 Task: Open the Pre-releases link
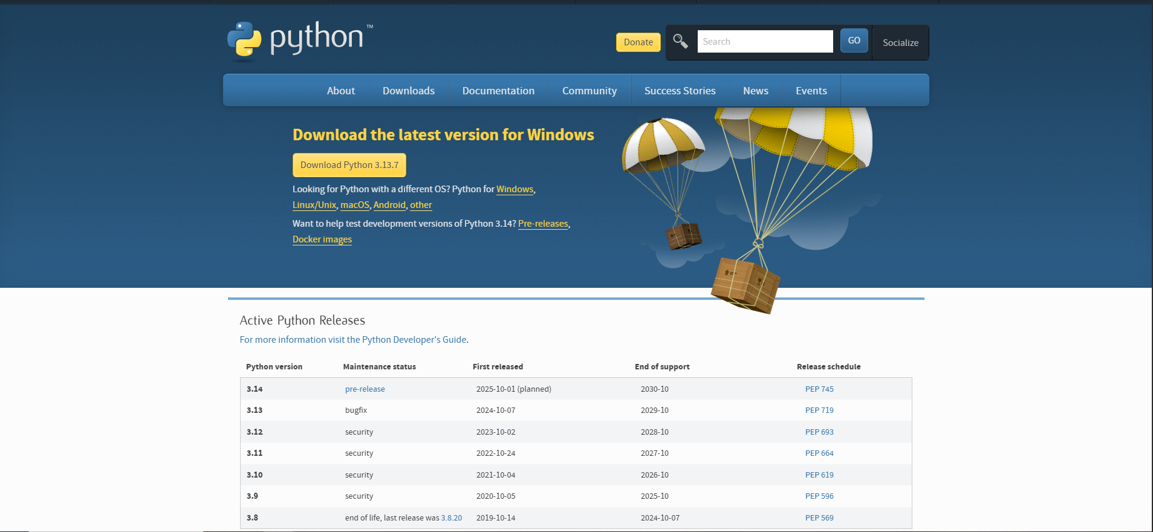[543, 224]
